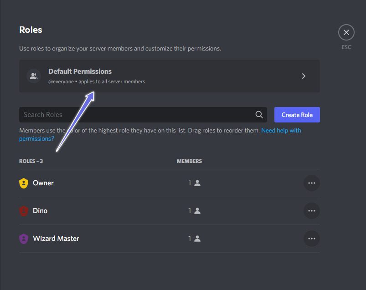View the member count for Wizard Master
The width and height of the screenshot is (366, 290).
click(x=195, y=239)
